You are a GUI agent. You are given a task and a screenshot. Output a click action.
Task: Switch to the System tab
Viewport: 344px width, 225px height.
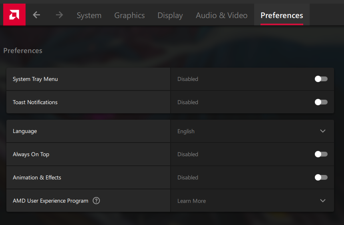[x=89, y=15]
